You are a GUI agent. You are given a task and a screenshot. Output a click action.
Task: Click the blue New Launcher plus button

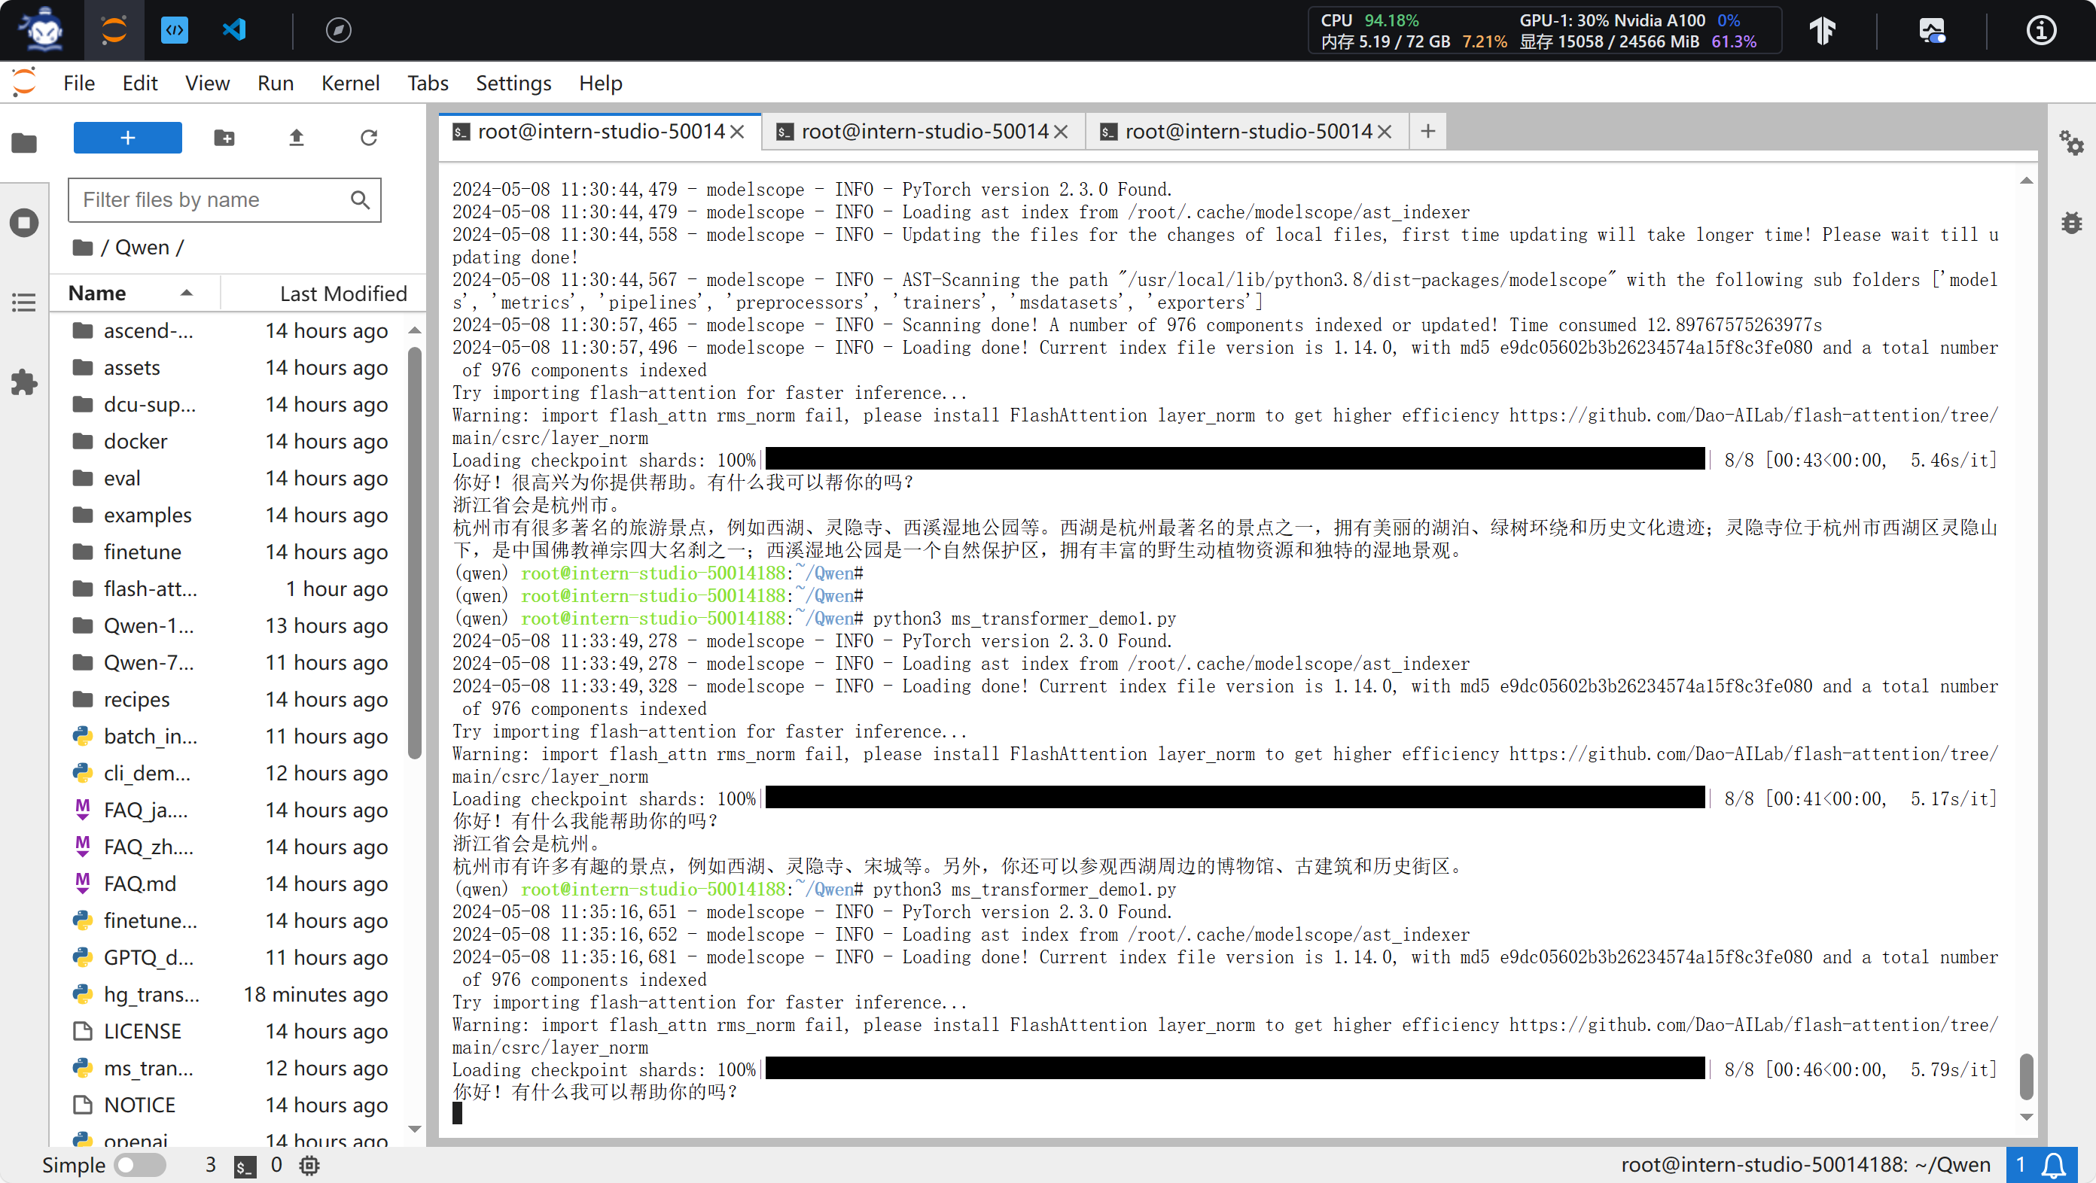click(x=128, y=138)
